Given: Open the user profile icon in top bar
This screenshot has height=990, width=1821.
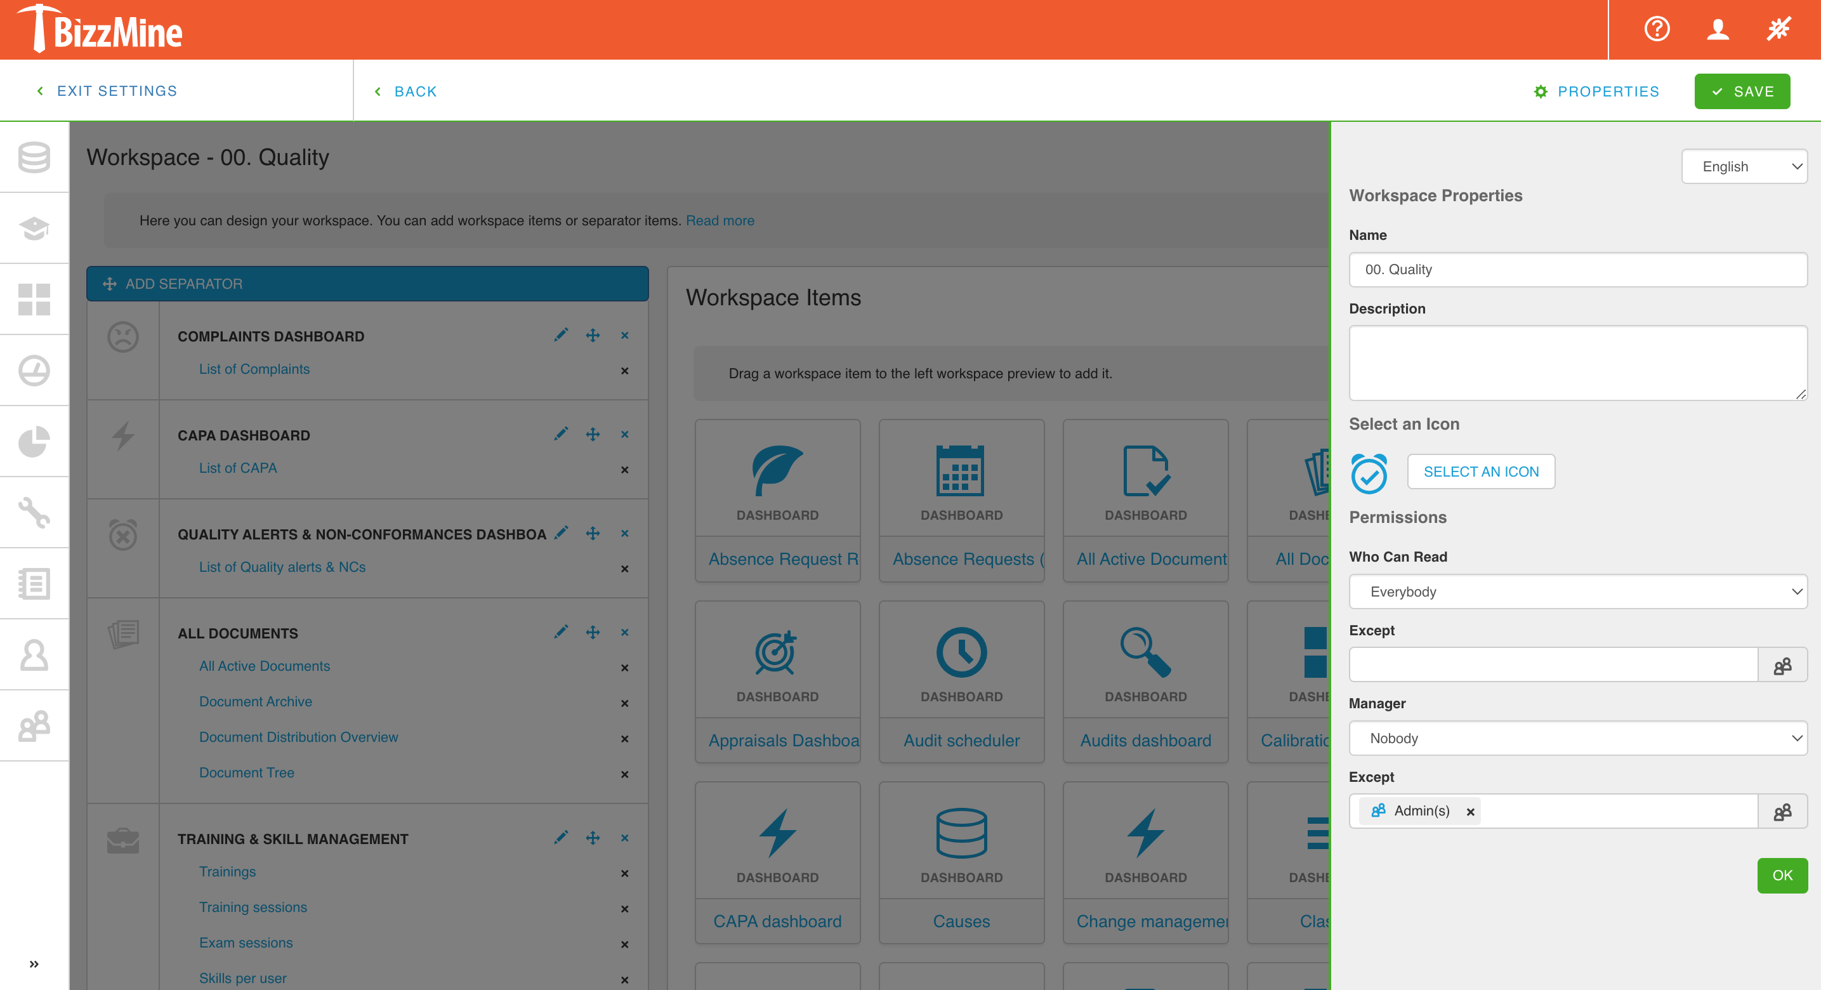Looking at the screenshot, I should click(1717, 29).
